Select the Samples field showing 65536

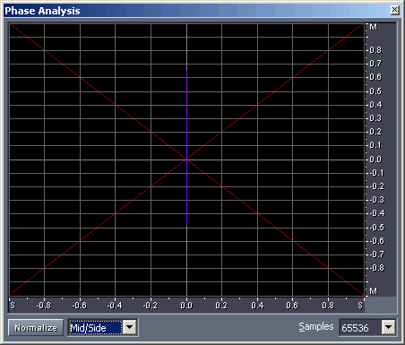[360, 328]
